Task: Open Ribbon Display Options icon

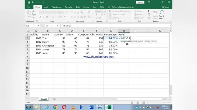Action: pyautogui.click(x=149, y=2)
